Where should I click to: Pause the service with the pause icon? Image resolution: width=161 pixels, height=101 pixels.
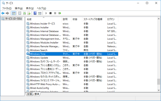point(55,13)
